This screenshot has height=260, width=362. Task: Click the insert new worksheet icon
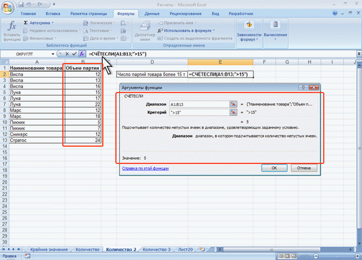[x=203, y=250]
